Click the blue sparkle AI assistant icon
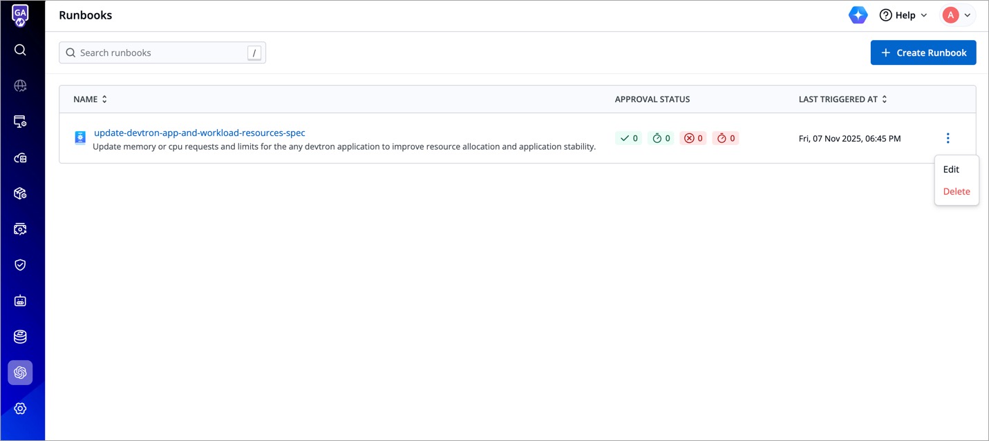The width and height of the screenshot is (989, 441). click(x=858, y=15)
